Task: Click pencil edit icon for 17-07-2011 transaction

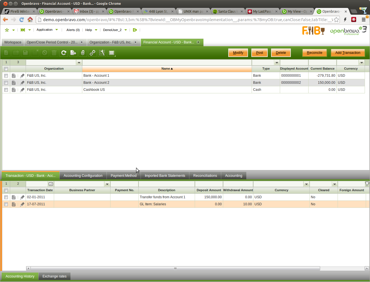Action: tap(22, 204)
